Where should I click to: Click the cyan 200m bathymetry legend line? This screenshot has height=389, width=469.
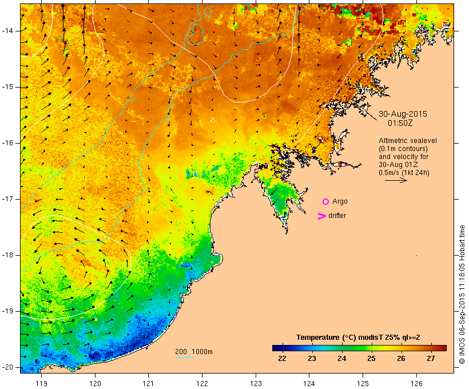coord(185,357)
